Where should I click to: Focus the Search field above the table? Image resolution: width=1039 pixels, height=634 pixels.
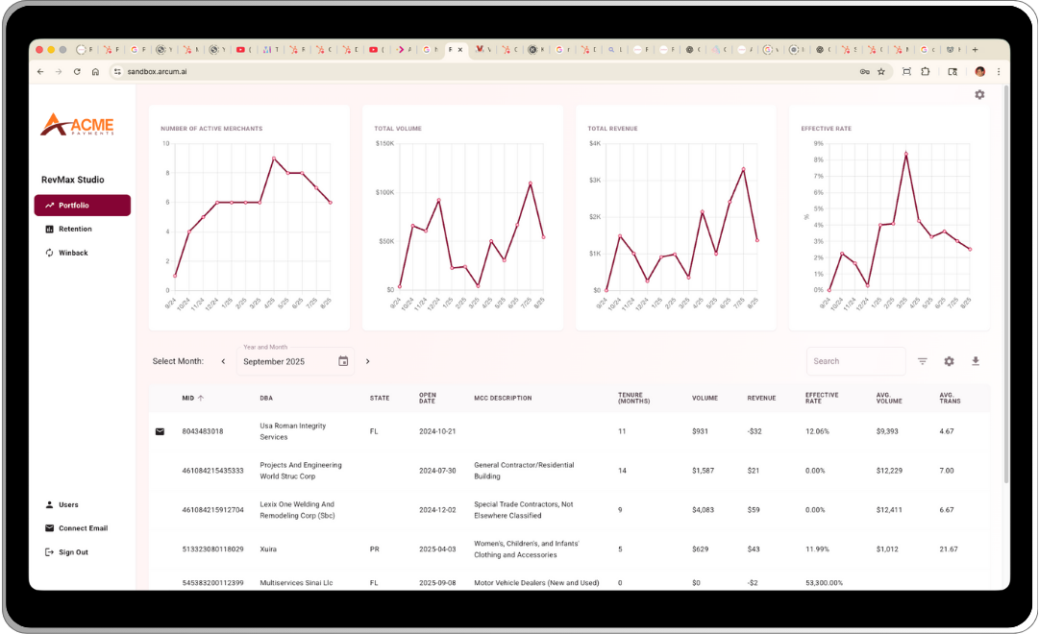tap(854, 361)
